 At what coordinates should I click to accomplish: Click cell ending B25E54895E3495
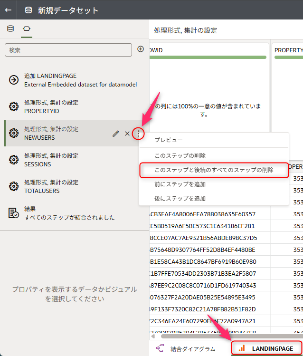click(210, 297)
